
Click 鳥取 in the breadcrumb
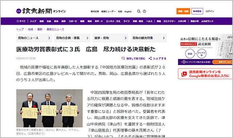(x=40, y=29)
